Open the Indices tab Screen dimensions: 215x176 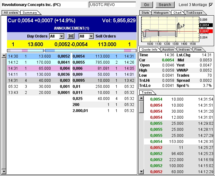tap(184, 50)
